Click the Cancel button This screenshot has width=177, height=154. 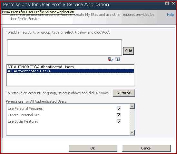[x=146, y=148]
